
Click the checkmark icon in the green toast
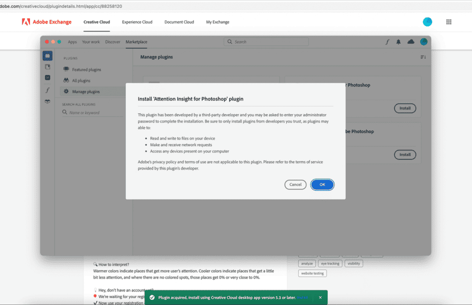point(152,297)
